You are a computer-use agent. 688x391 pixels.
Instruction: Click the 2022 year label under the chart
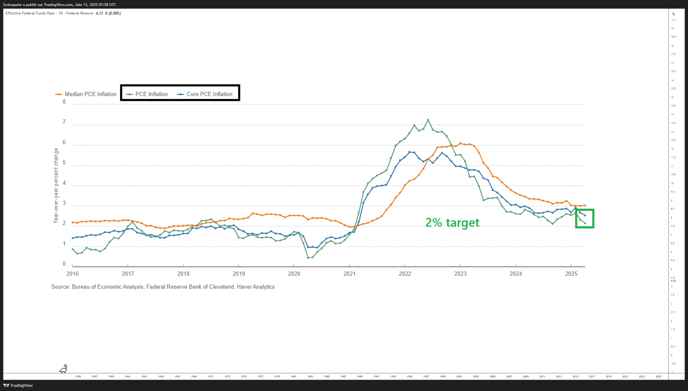(x=405, y=274)
